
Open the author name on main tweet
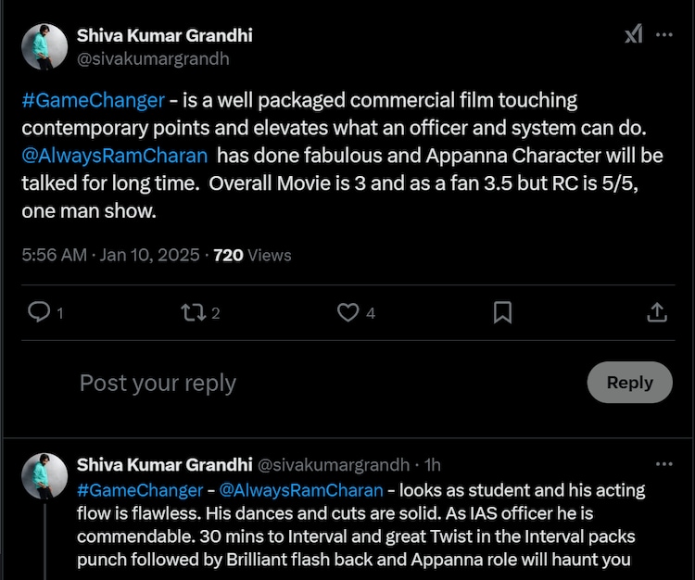[164, 35]
